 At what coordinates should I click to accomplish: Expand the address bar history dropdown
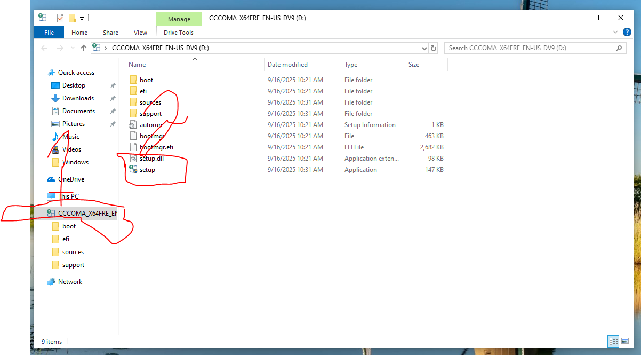(424, 48)
